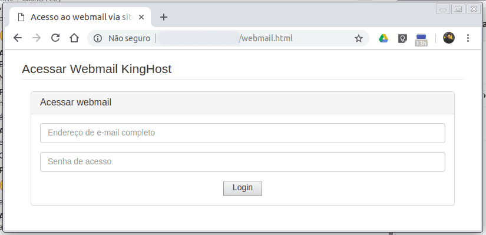Open the Google Drive extension

pos(383,38)
